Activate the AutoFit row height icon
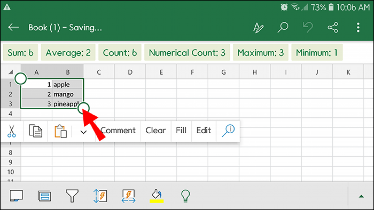Viewport: 374px width, 210px height. click(100, 196)
